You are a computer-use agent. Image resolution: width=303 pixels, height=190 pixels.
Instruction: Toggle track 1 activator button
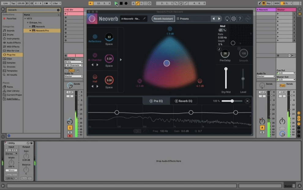(70, 128)
